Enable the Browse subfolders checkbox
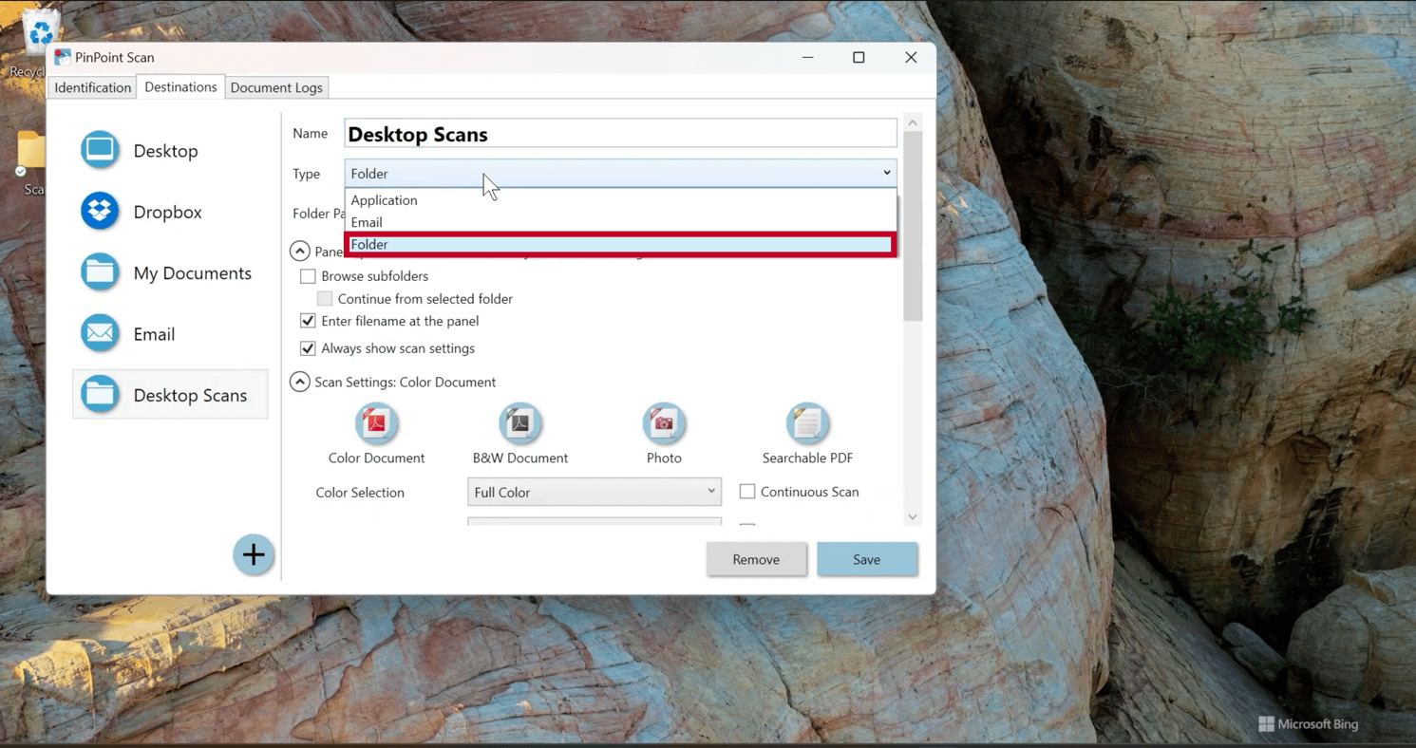This screenshot has height=748, width=1416. [308, 275]
